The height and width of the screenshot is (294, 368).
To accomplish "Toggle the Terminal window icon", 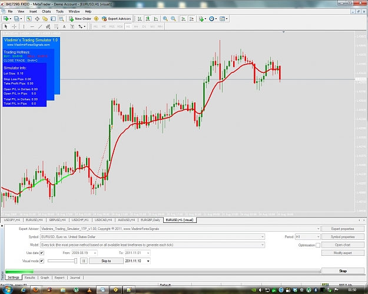I will [53, 19].
